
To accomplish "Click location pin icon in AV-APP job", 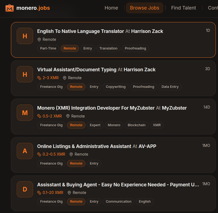I will [71, 154].
